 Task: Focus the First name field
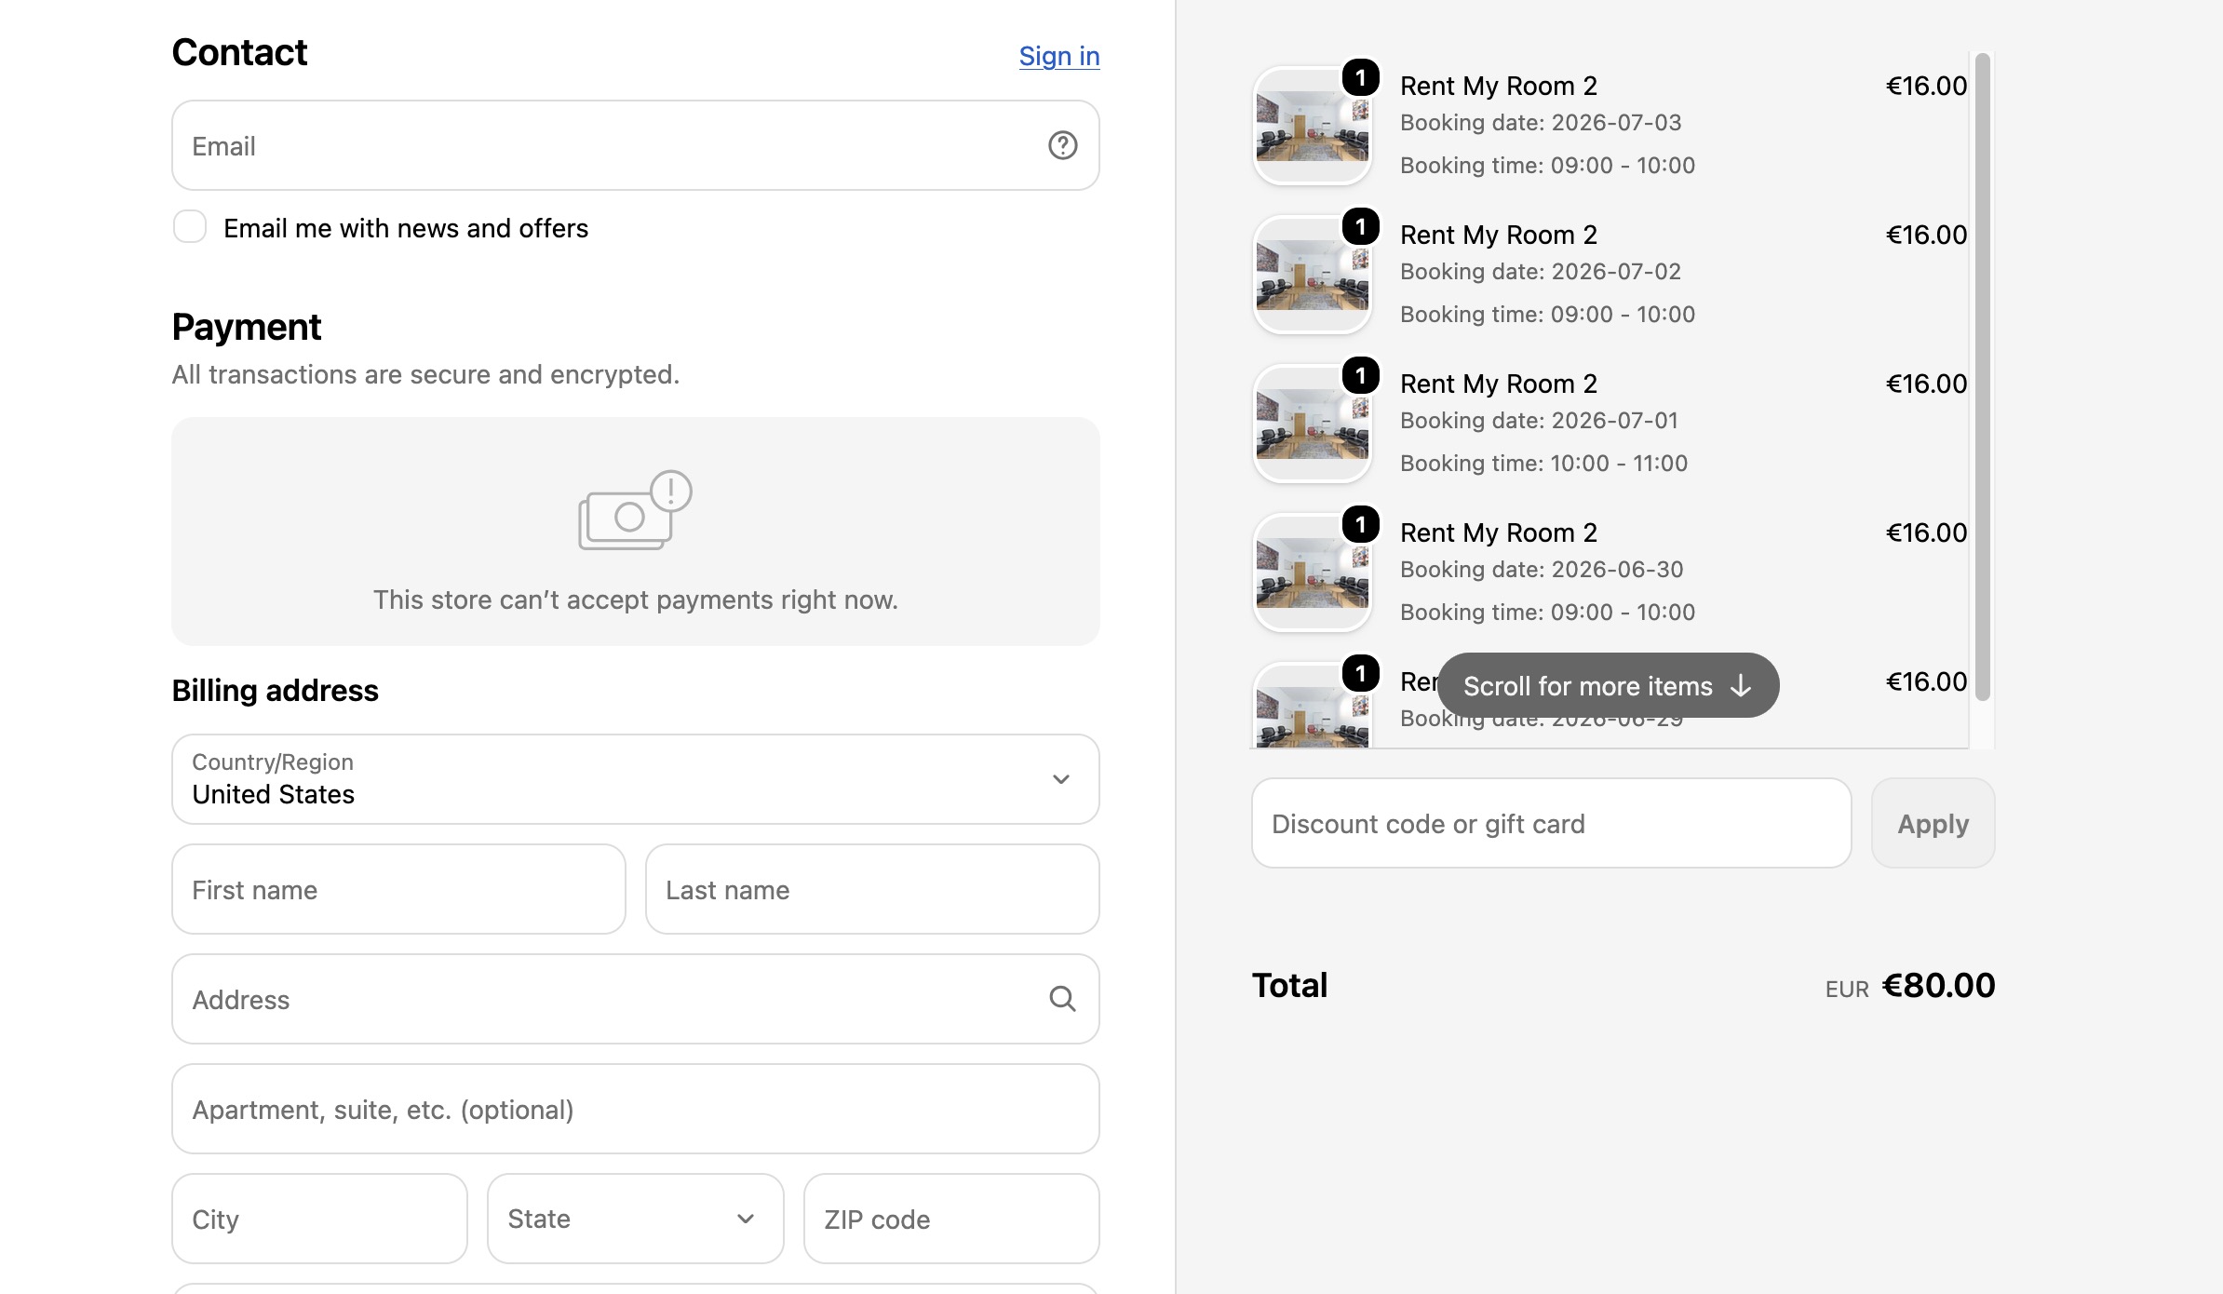click(x=398, y=889)
